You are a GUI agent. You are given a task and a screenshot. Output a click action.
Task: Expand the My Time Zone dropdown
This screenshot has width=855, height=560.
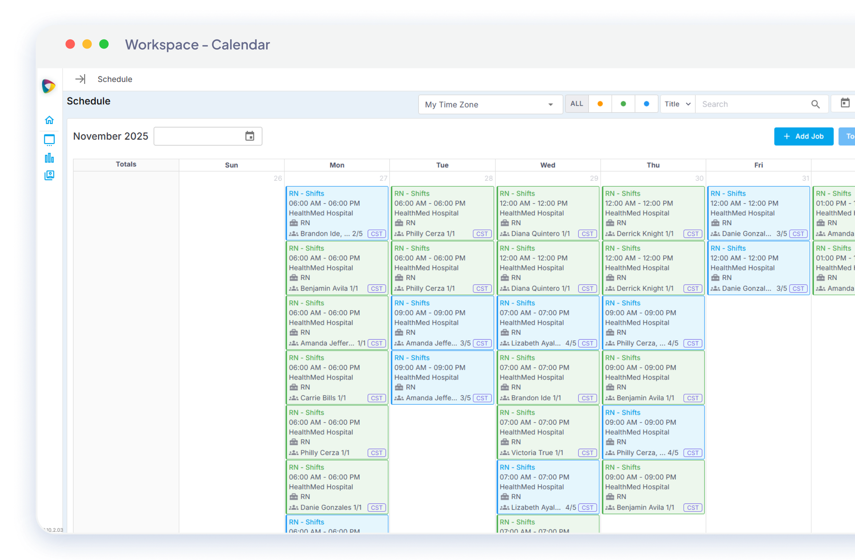(490, 105)
